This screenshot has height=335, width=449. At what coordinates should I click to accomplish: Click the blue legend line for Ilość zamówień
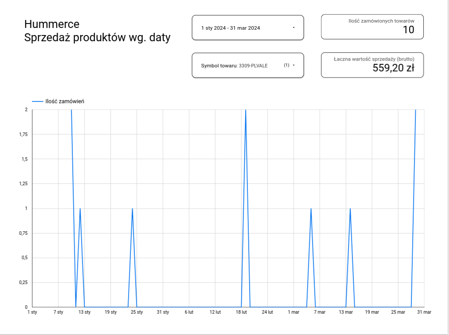click(38, 101)
